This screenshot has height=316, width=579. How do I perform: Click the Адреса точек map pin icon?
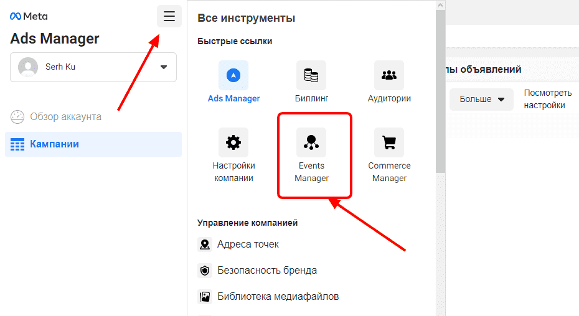[205, 244]
